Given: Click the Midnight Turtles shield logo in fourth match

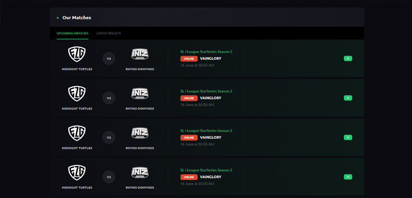Looking at the screenshot, I should [77, 172].
